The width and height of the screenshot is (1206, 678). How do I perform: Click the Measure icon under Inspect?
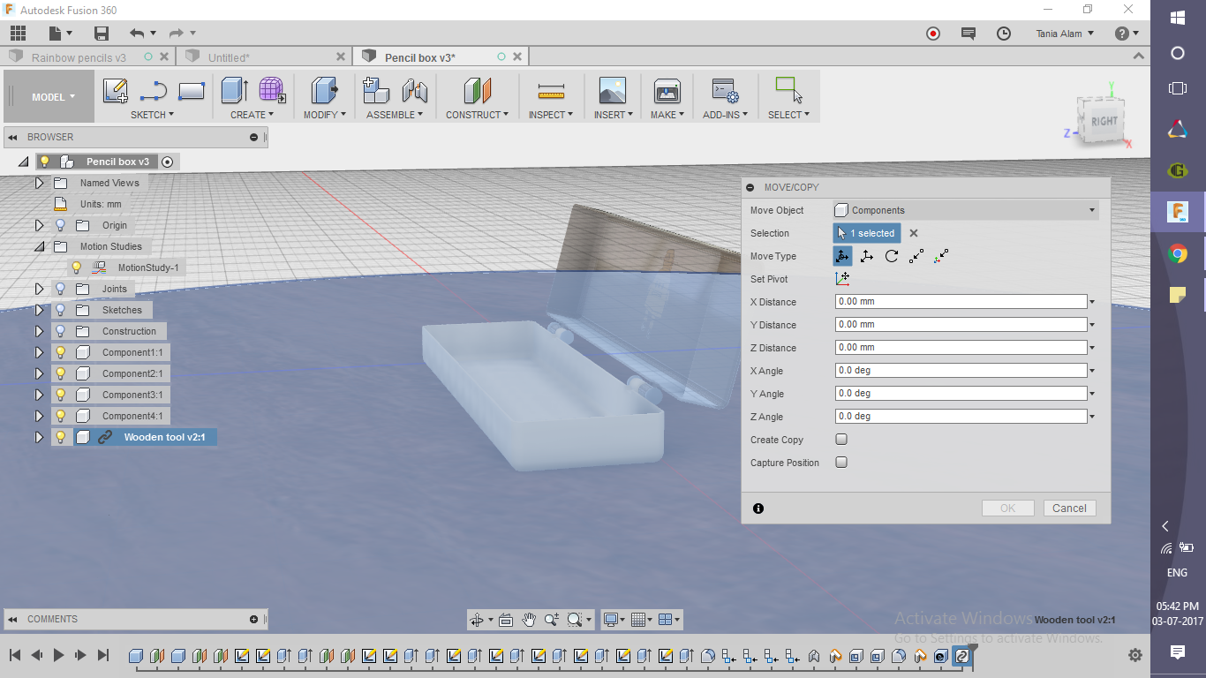551,91
